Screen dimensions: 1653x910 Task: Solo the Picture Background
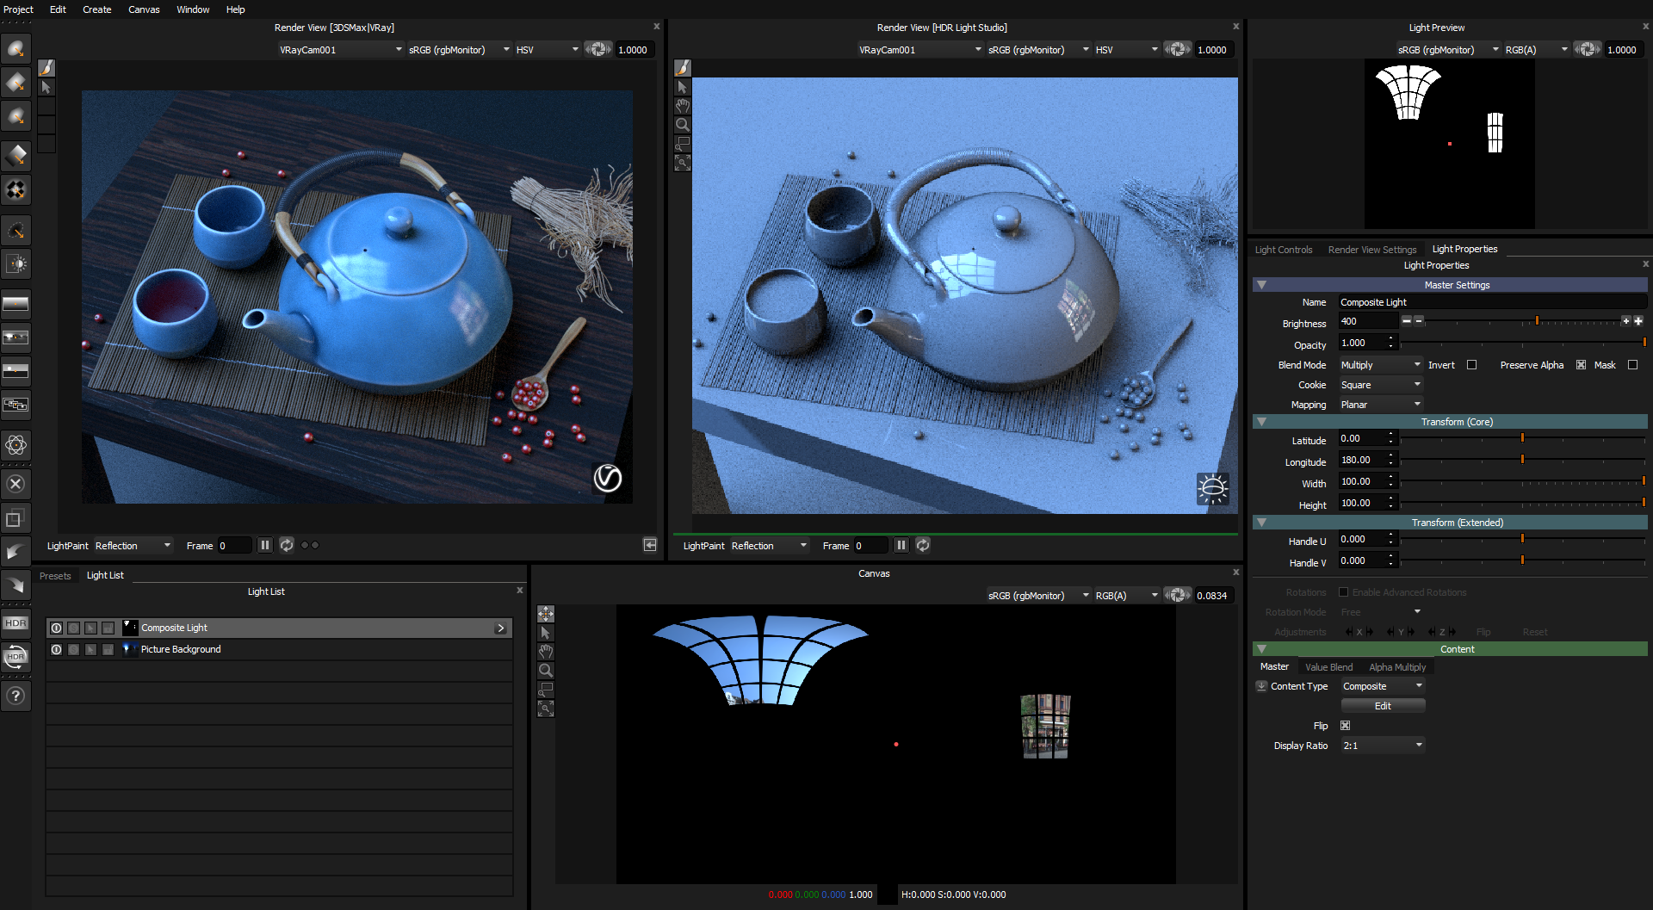point(73,649)
